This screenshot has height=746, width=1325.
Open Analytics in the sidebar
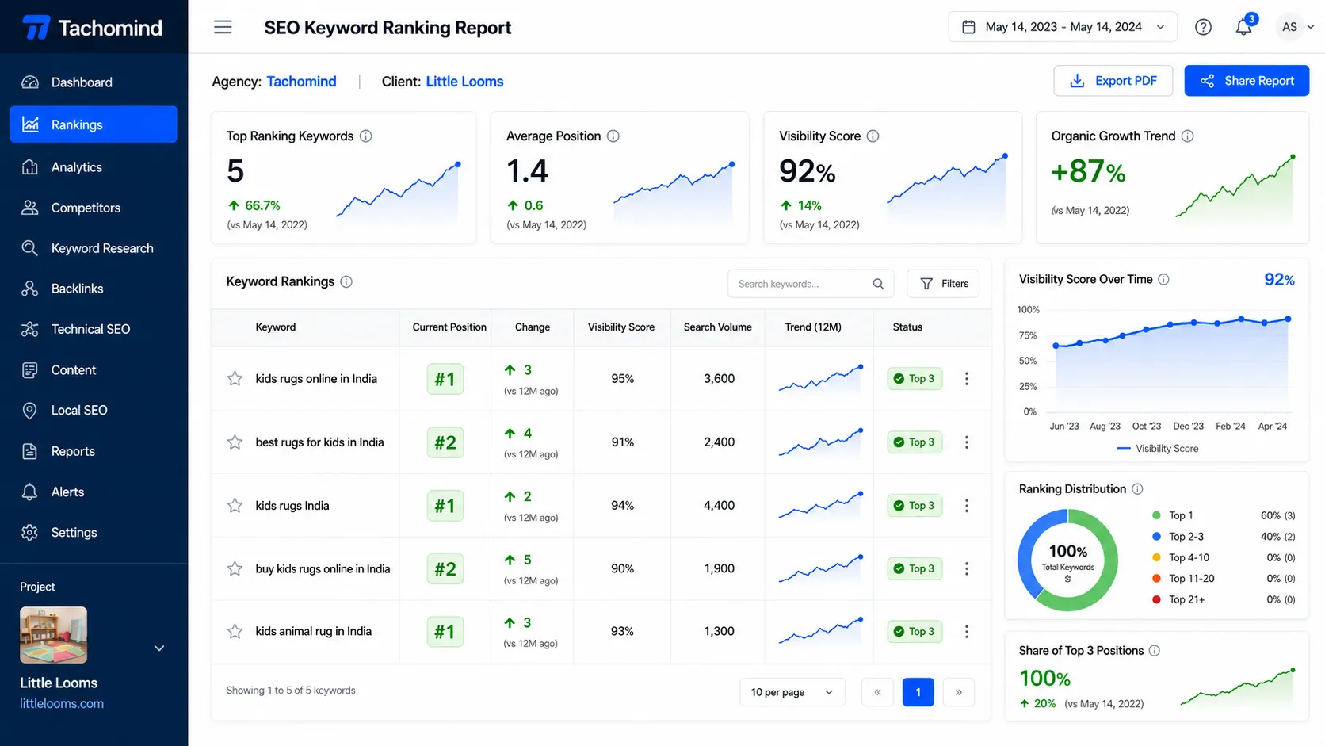tap(94, 167)
